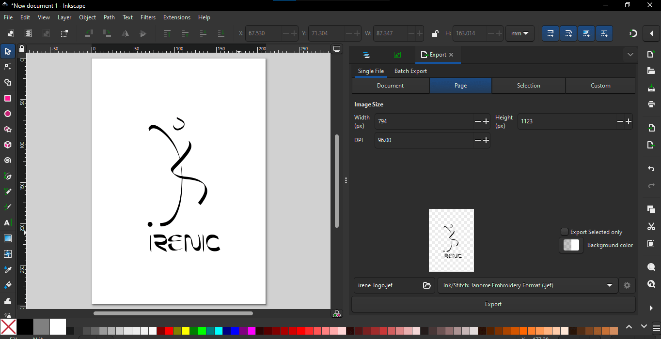Toggle the canvas guides lock
The height and width of the screenshot is (339, 661).
click(22, 49)
